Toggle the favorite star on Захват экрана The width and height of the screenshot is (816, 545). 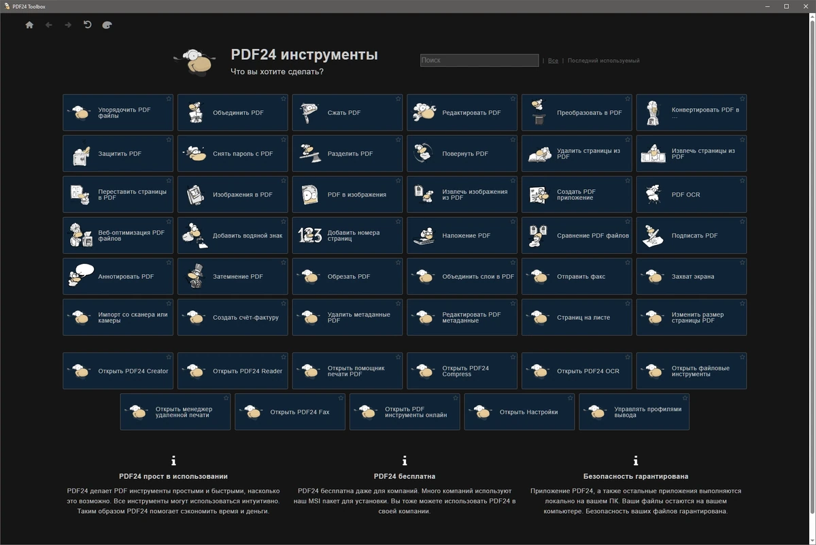click(743, 262)
